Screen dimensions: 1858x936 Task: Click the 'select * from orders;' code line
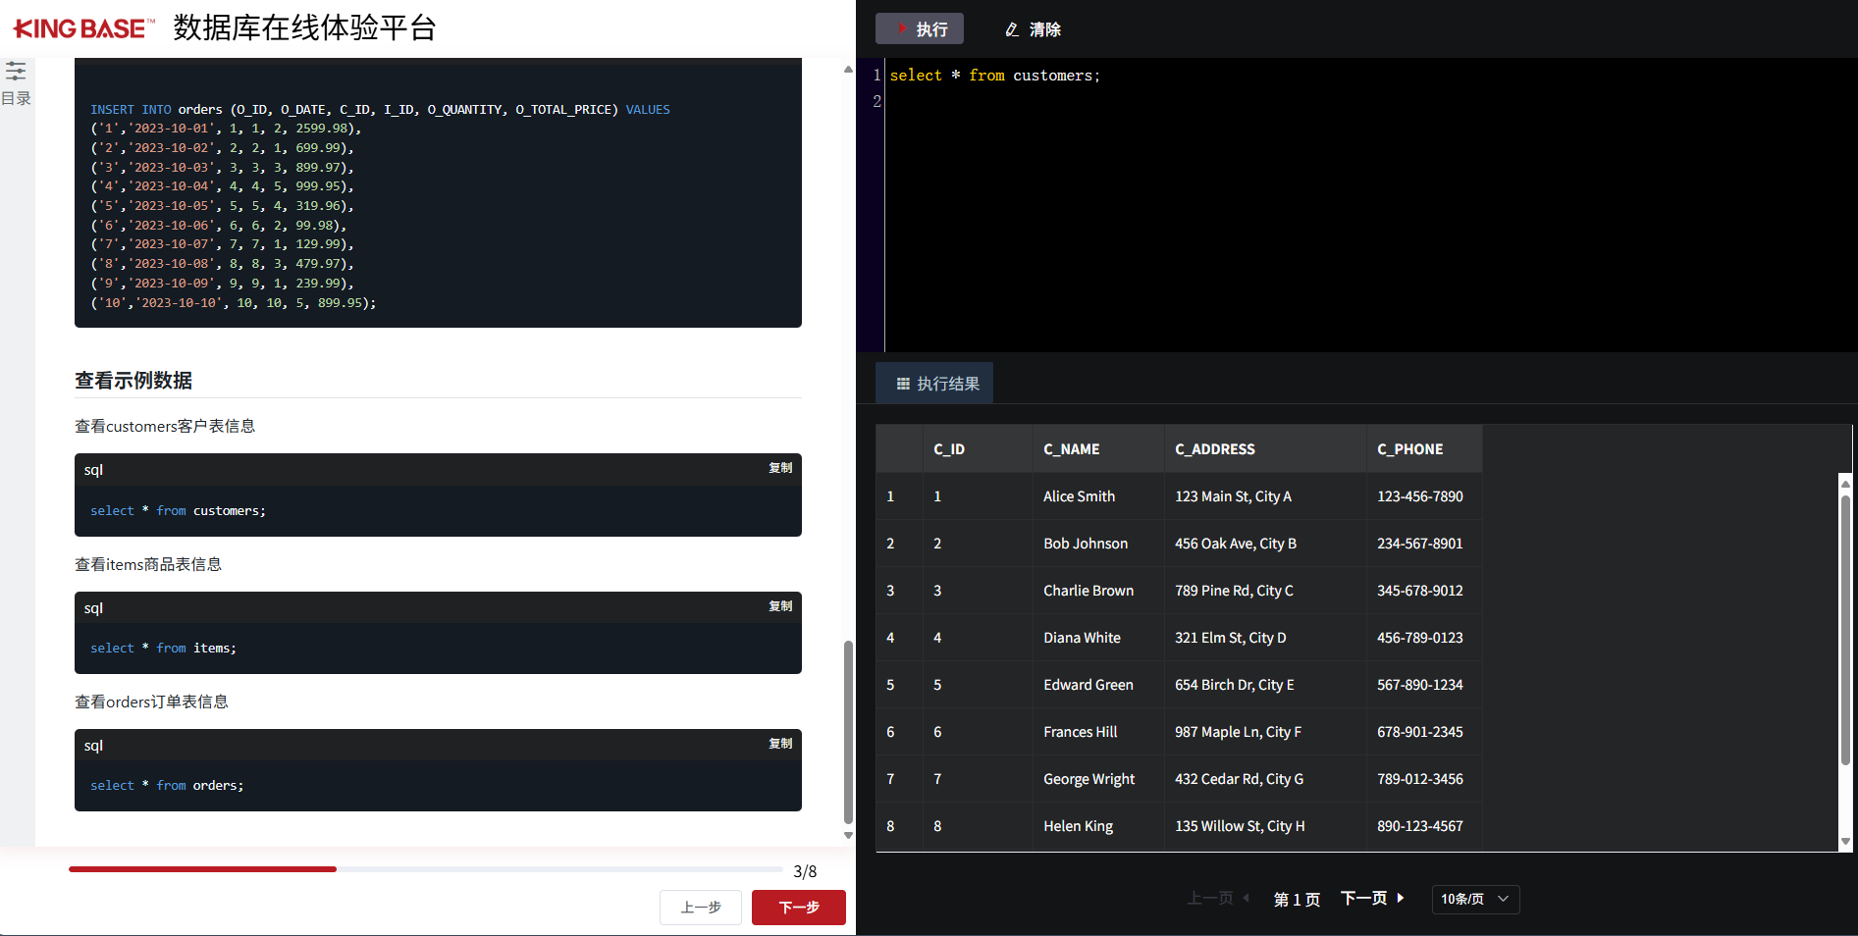[167, 786]
